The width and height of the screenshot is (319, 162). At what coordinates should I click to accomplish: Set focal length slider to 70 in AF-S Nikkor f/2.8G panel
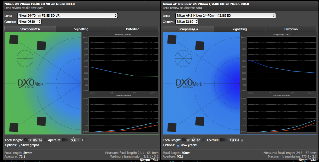point(198,140)
